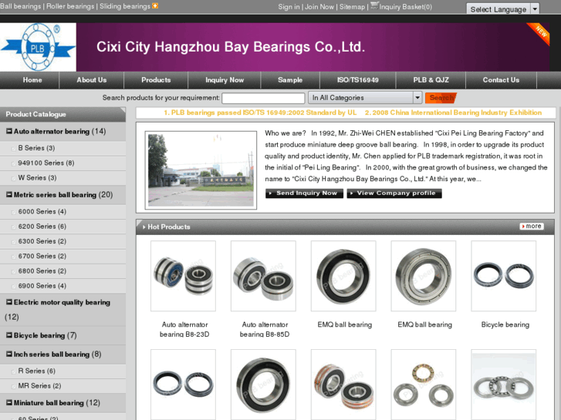561x420 pixels.
Task: Collapse the Metric series ball bearing category
Action: tap(9, 194)
